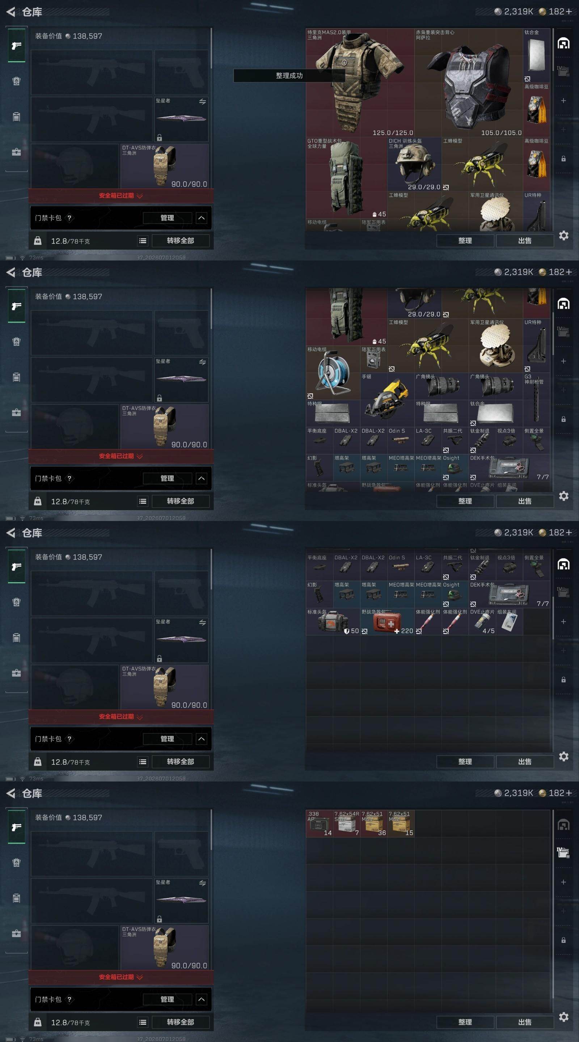Screen dimensions: 579x1042
Task: Toggle sidebar padlock icon right of ammo-only stash
Action: (x=563, y=940)
